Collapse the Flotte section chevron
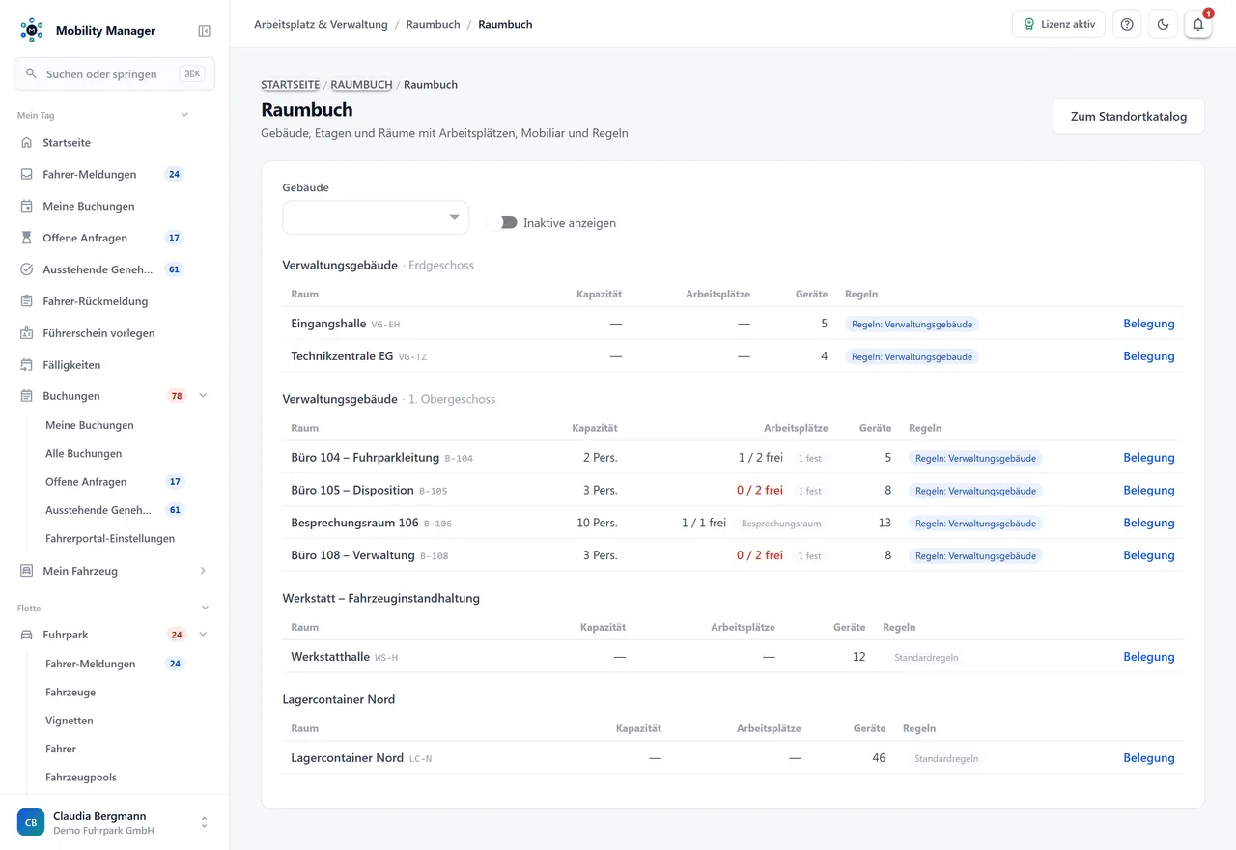Image resolution: width=1236 pixels, height=850 pixels. tap(205, 608)
